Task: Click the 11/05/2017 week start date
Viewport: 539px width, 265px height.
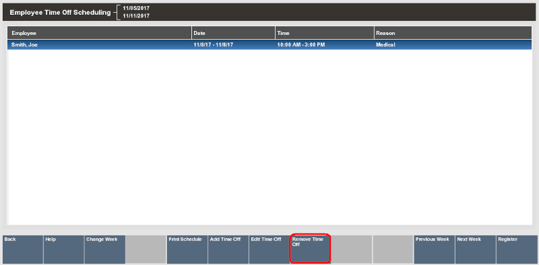Action: (136, 8)
